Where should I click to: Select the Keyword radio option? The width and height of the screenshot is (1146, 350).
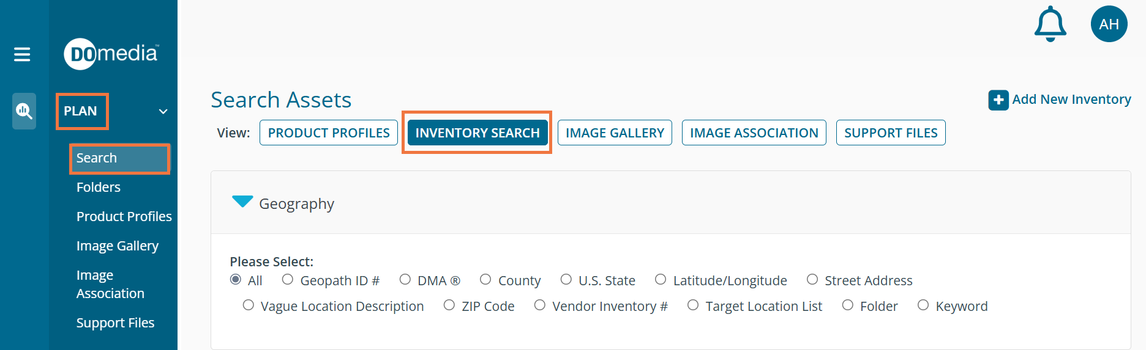point(923,305)
